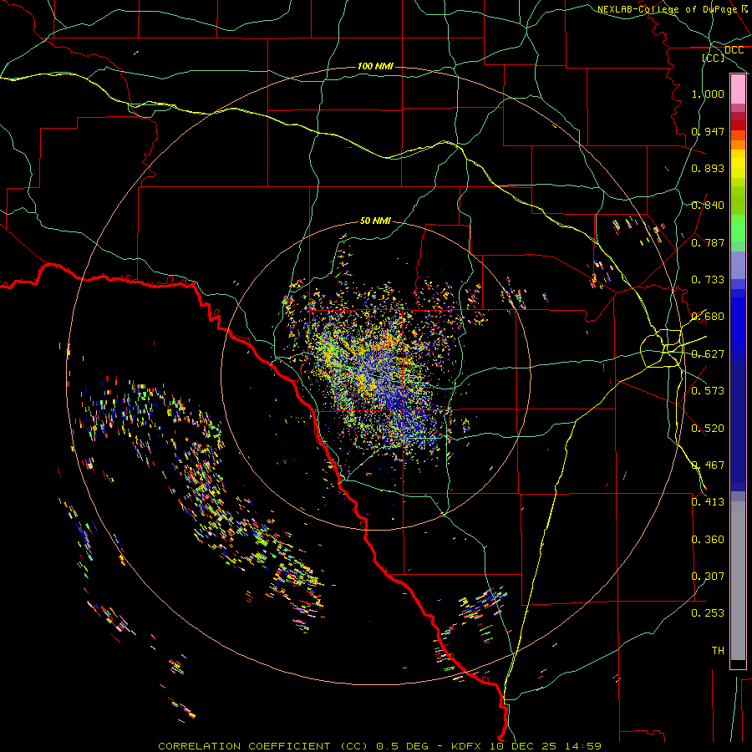
Task: Click the 0.840 scale value
Action: 708,206
